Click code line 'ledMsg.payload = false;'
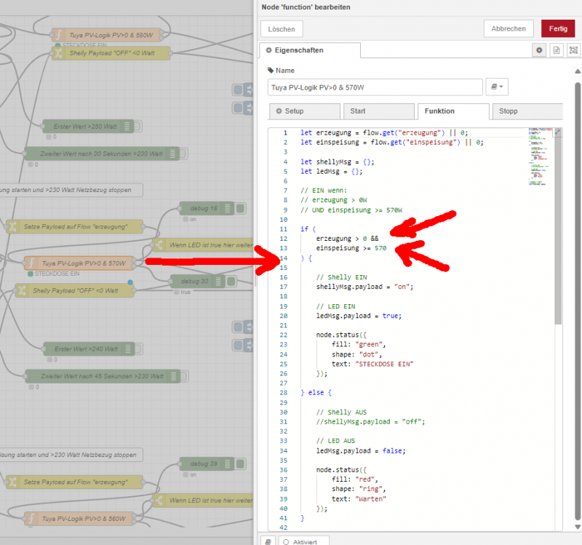The width and height of the screenshot is (582, 545). coord(361,450)
